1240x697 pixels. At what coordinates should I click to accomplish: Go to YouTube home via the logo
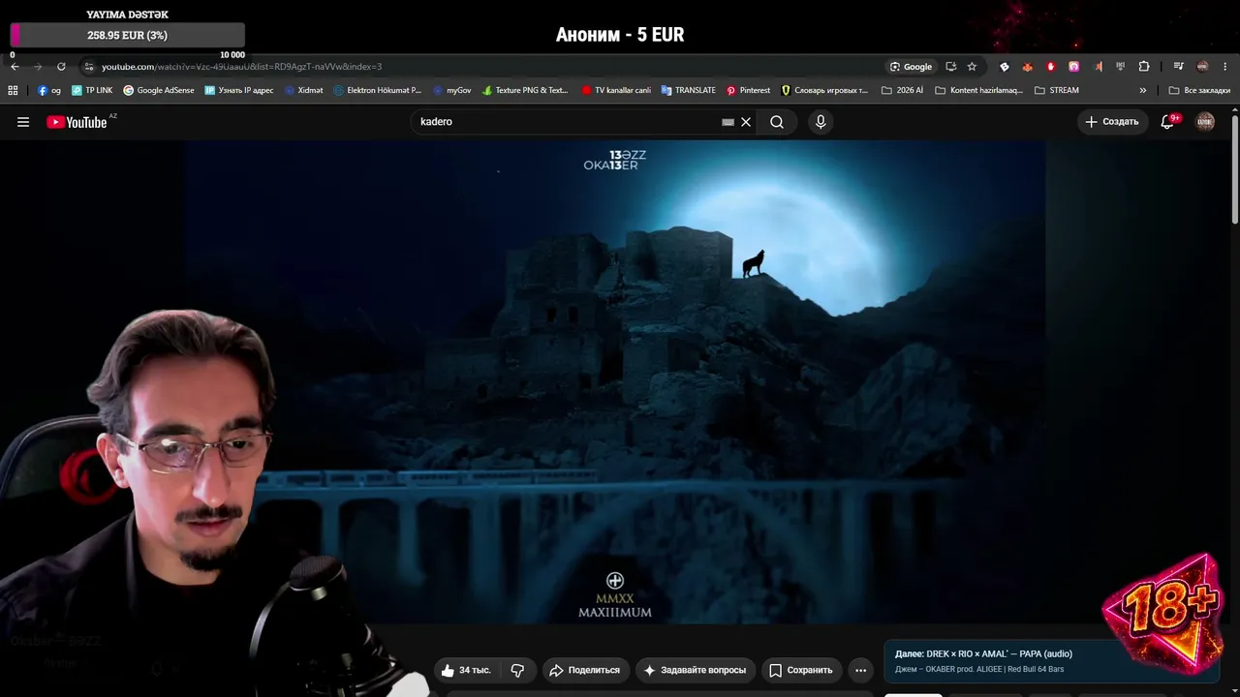pyautogui.click(x=77, y=122)
